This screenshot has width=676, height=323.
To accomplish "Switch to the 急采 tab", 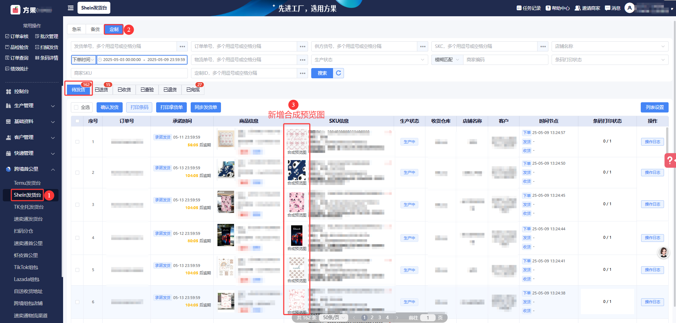I will click(x=76, y=29).
